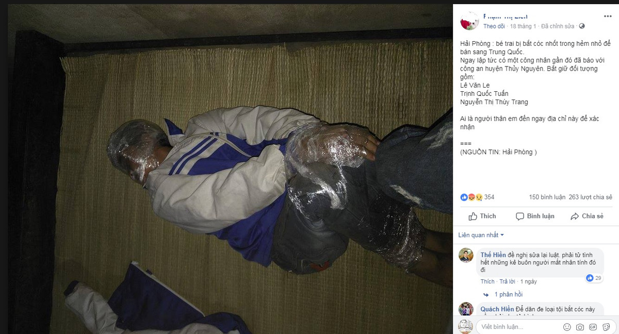This screenshot has width=619, height=334.
Task: Like Thế Hiển's comment with Thích
Action: (x=487, y=281)
